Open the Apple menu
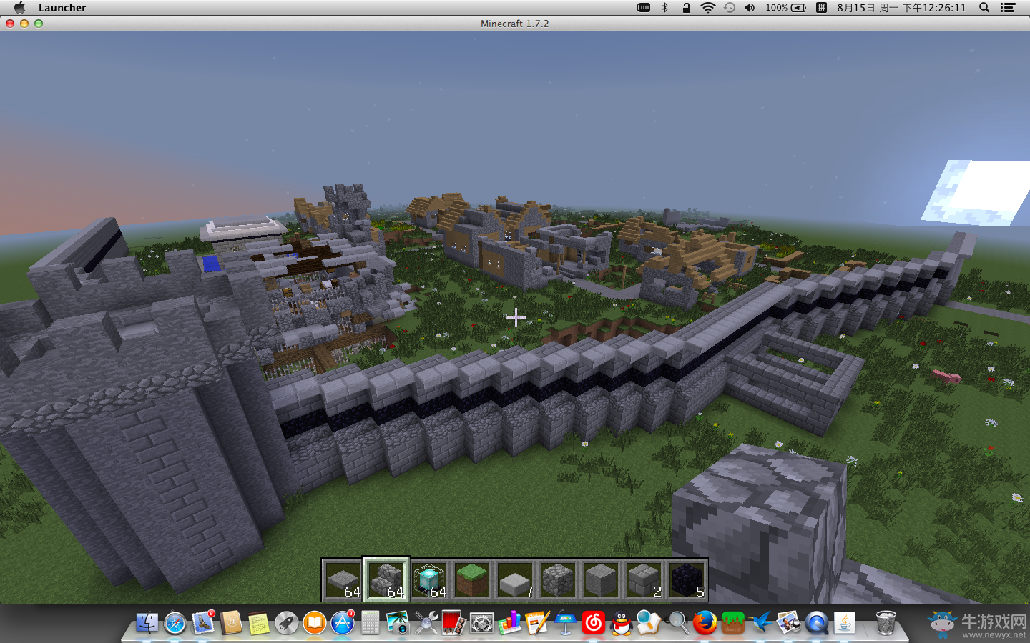Image resolution: width=1030 pixels, height=643 pixels. [x=19, y=7]
